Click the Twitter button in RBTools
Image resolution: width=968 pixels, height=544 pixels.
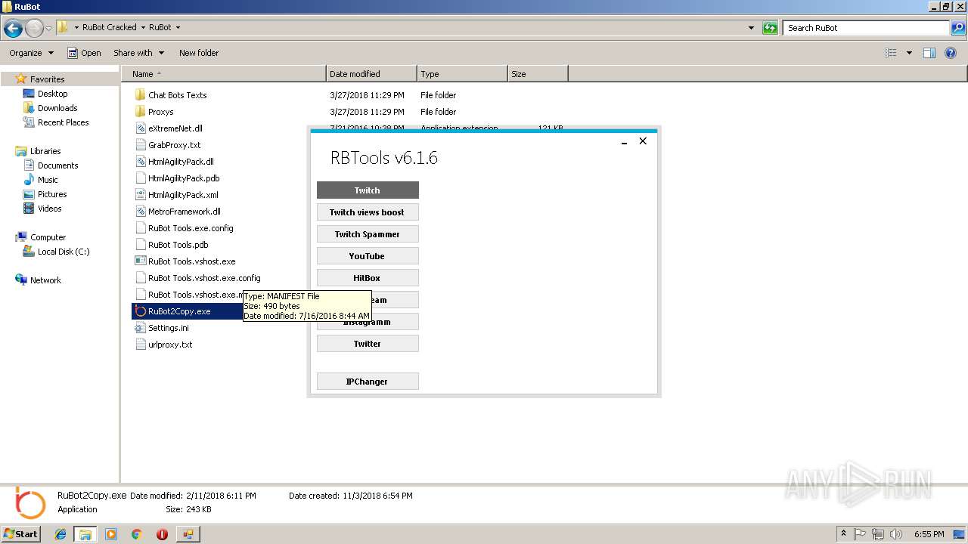(368, 344)
